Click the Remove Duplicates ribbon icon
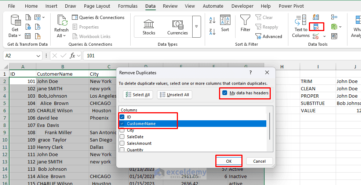Screen dimensions: 361x185 coord(316,27)
